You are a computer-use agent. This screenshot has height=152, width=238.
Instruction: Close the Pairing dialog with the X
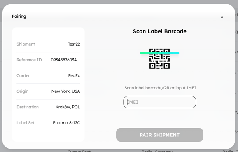click(222, 17)
